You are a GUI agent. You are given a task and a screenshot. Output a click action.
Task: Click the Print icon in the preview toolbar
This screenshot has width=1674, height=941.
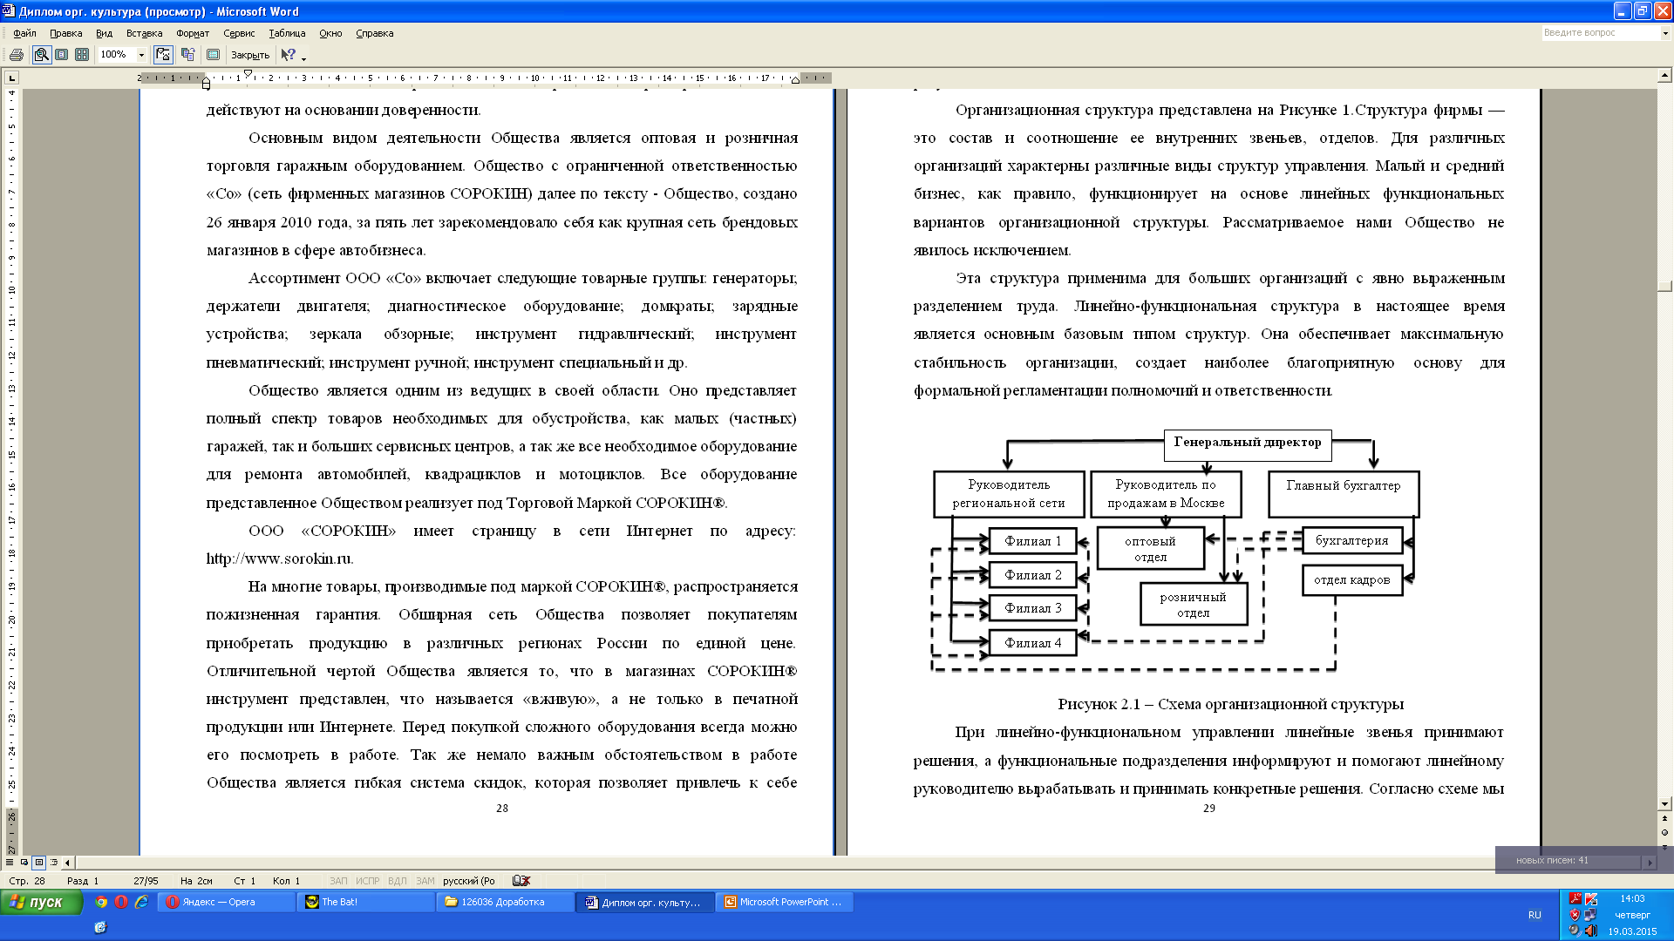16,55
